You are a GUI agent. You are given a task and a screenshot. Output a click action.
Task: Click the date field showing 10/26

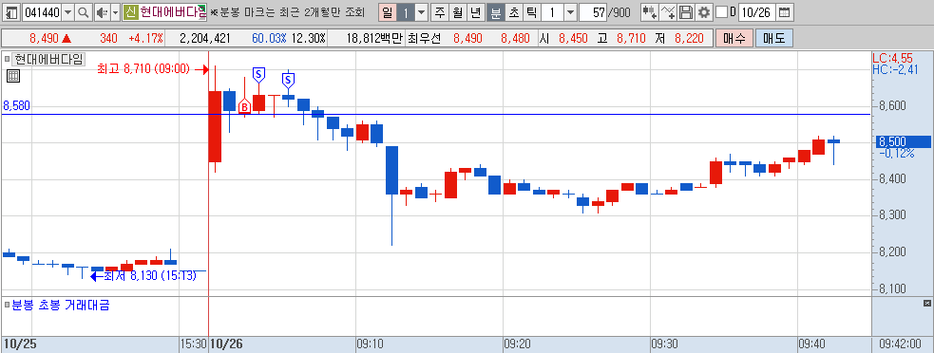click(757, 12)
